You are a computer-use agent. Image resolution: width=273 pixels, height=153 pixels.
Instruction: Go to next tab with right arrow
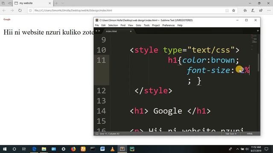point(99,31)
